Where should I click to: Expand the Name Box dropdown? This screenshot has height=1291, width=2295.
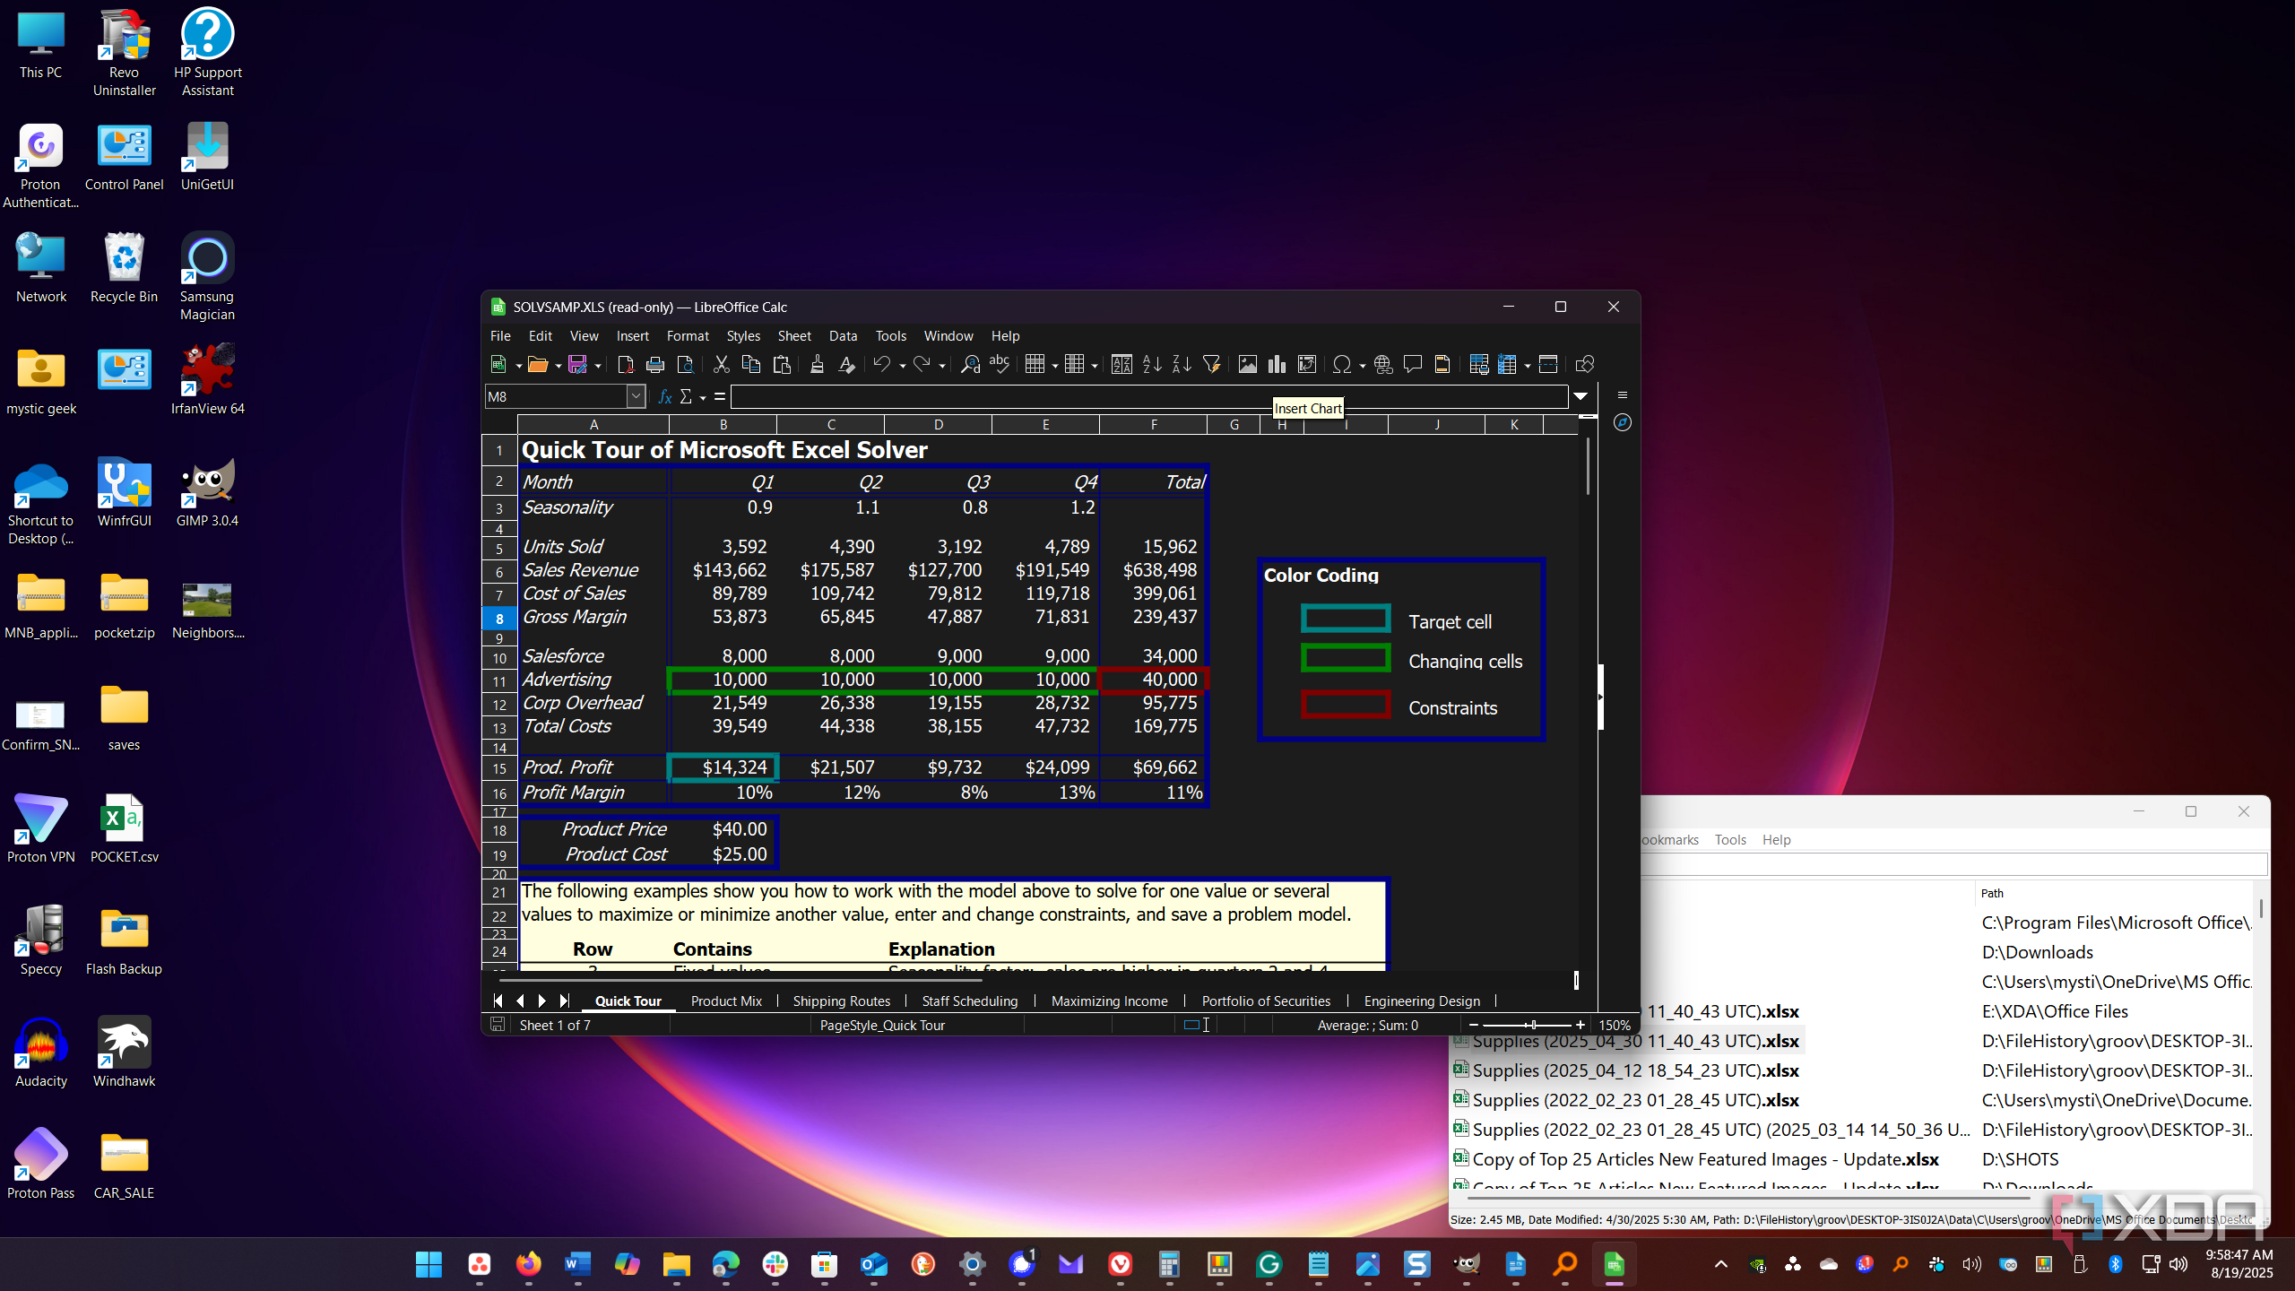636,397
